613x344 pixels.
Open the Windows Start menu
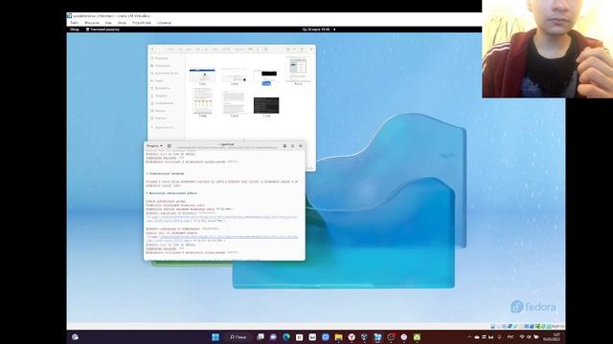216,337
